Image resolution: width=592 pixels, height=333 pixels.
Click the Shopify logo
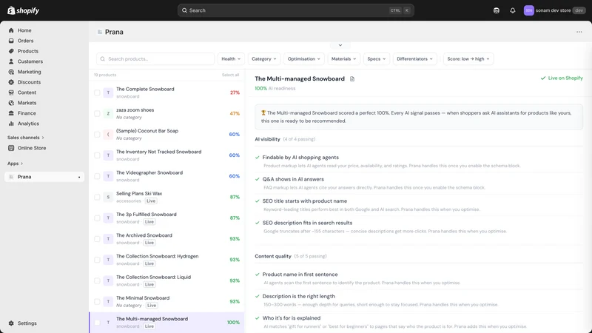click(x=24, y=10)
